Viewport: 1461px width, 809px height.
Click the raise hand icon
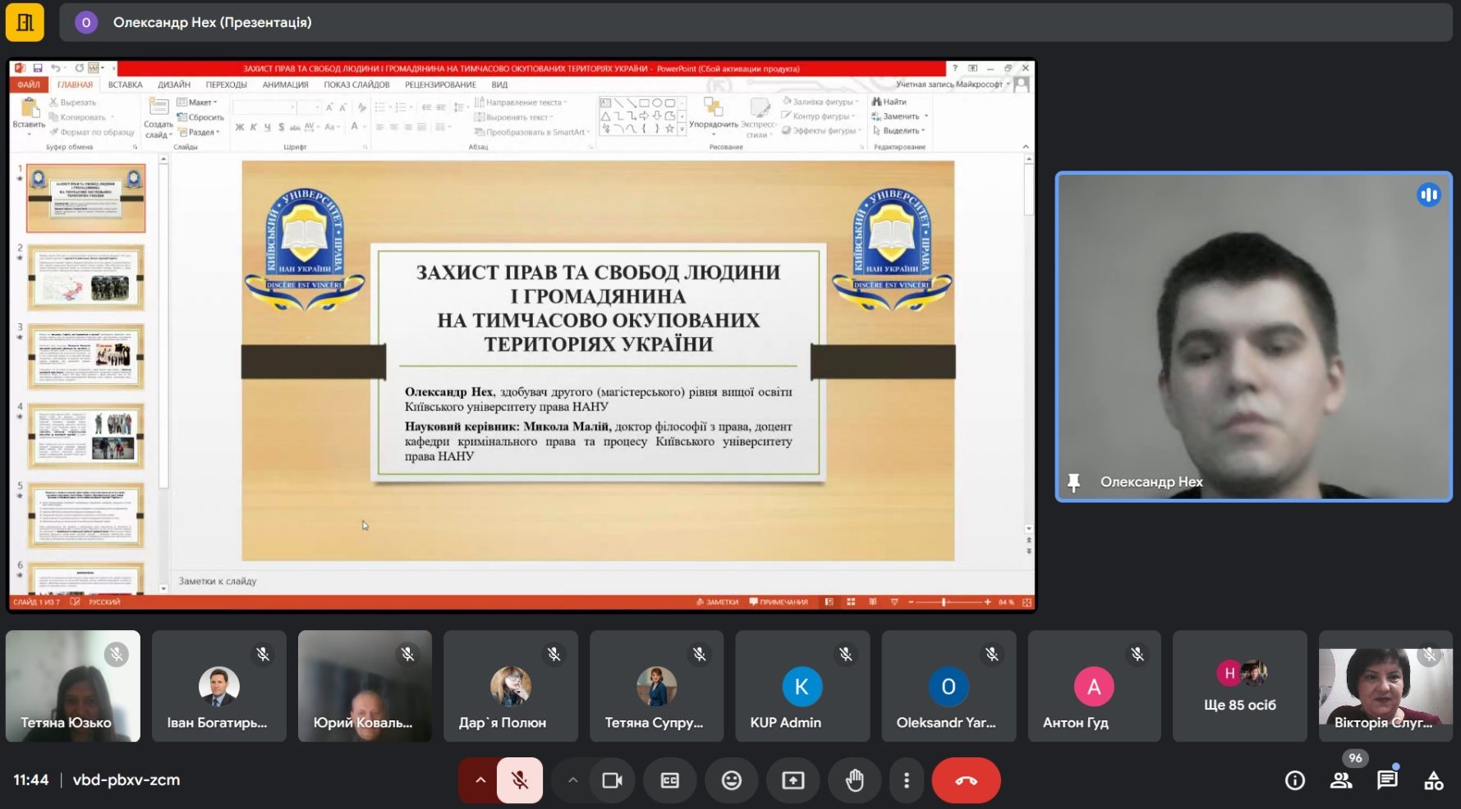pyautogui.click(x=854, y=780)
